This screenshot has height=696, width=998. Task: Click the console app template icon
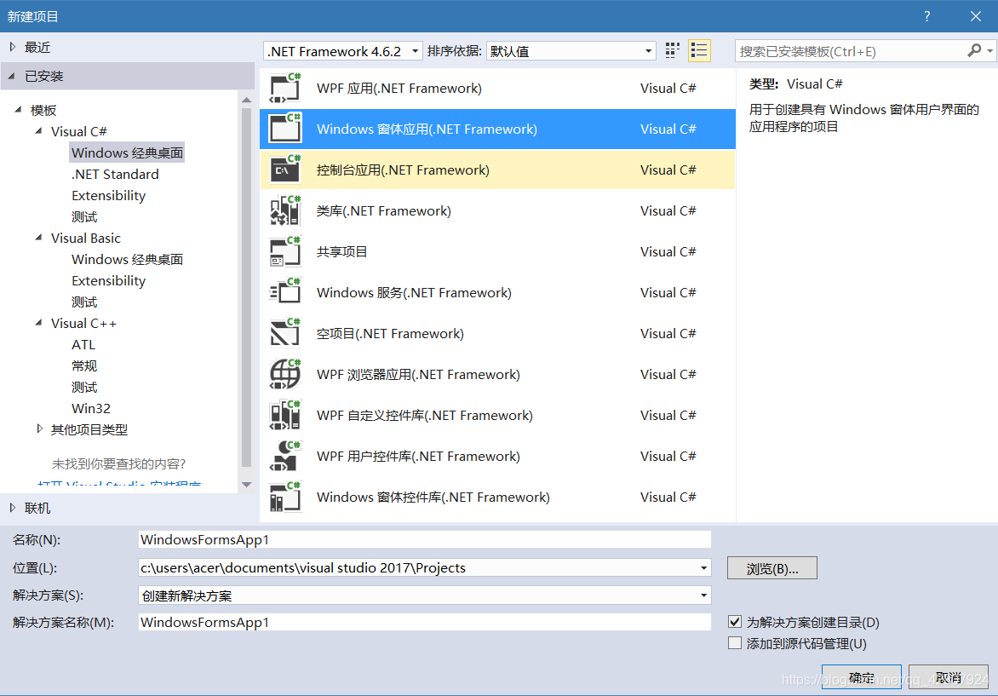[284, 170]
